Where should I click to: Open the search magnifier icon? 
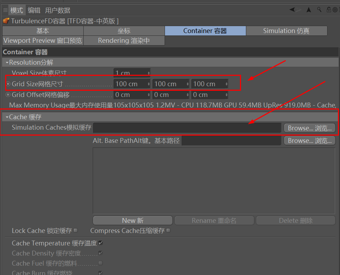[319, 9]
